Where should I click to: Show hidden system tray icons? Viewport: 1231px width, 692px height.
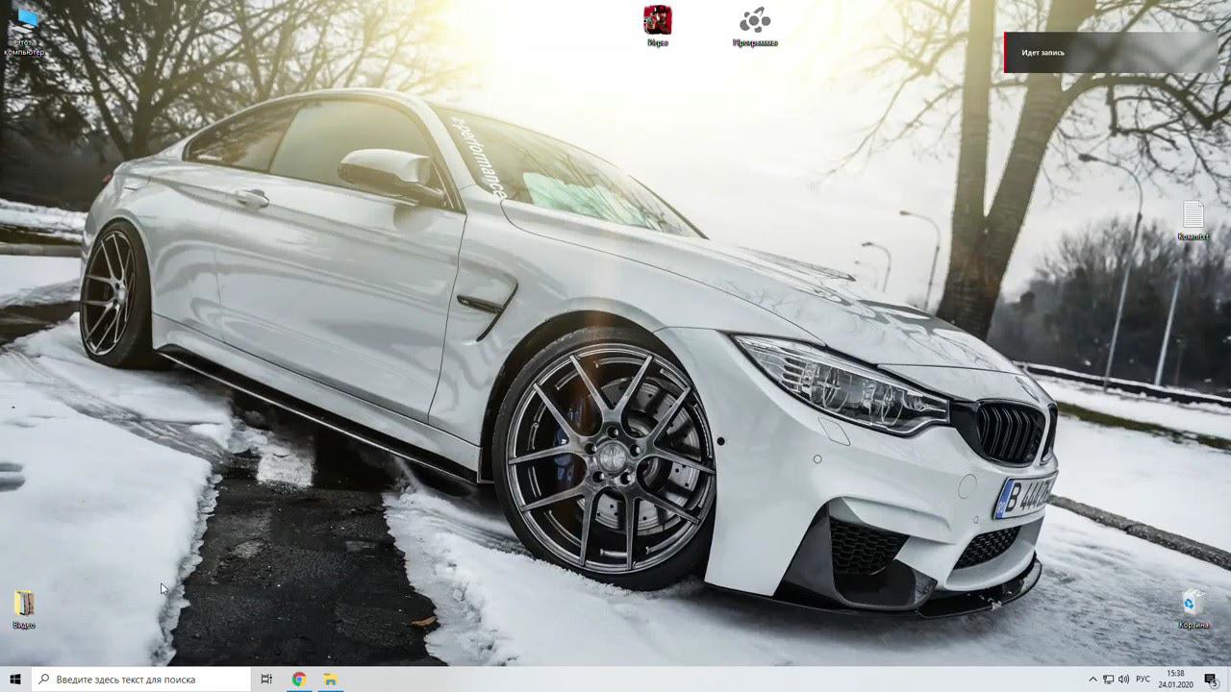tap(1093, 680)
